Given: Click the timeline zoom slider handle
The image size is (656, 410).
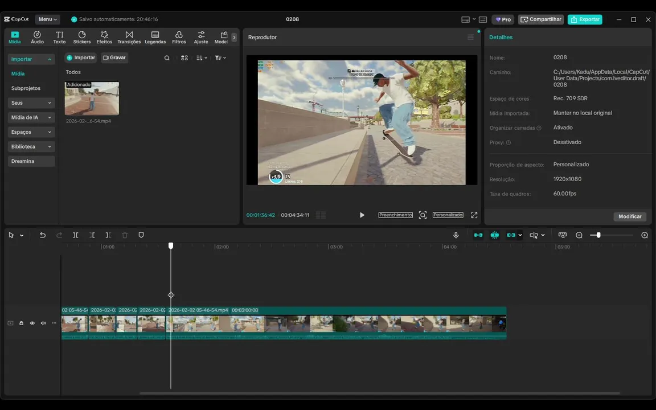Looking at the screenshot, I should (598, 235).
